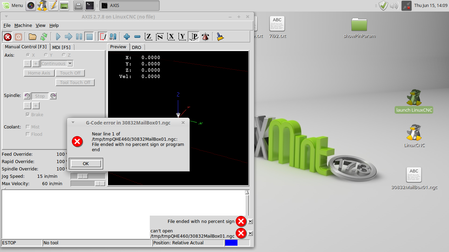This screenshot has height=252, width=449.
Task: Start spindle clockwise icon
Action: pos(53,96)
